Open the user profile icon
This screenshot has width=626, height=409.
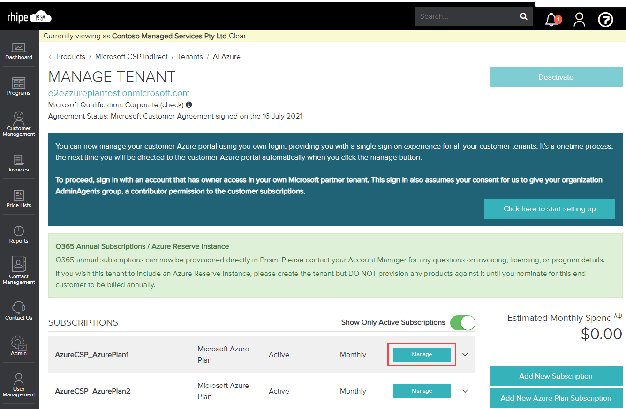(x=579, y=19)
